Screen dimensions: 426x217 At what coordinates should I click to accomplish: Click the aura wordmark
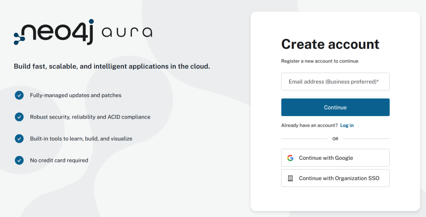point(127,32)
